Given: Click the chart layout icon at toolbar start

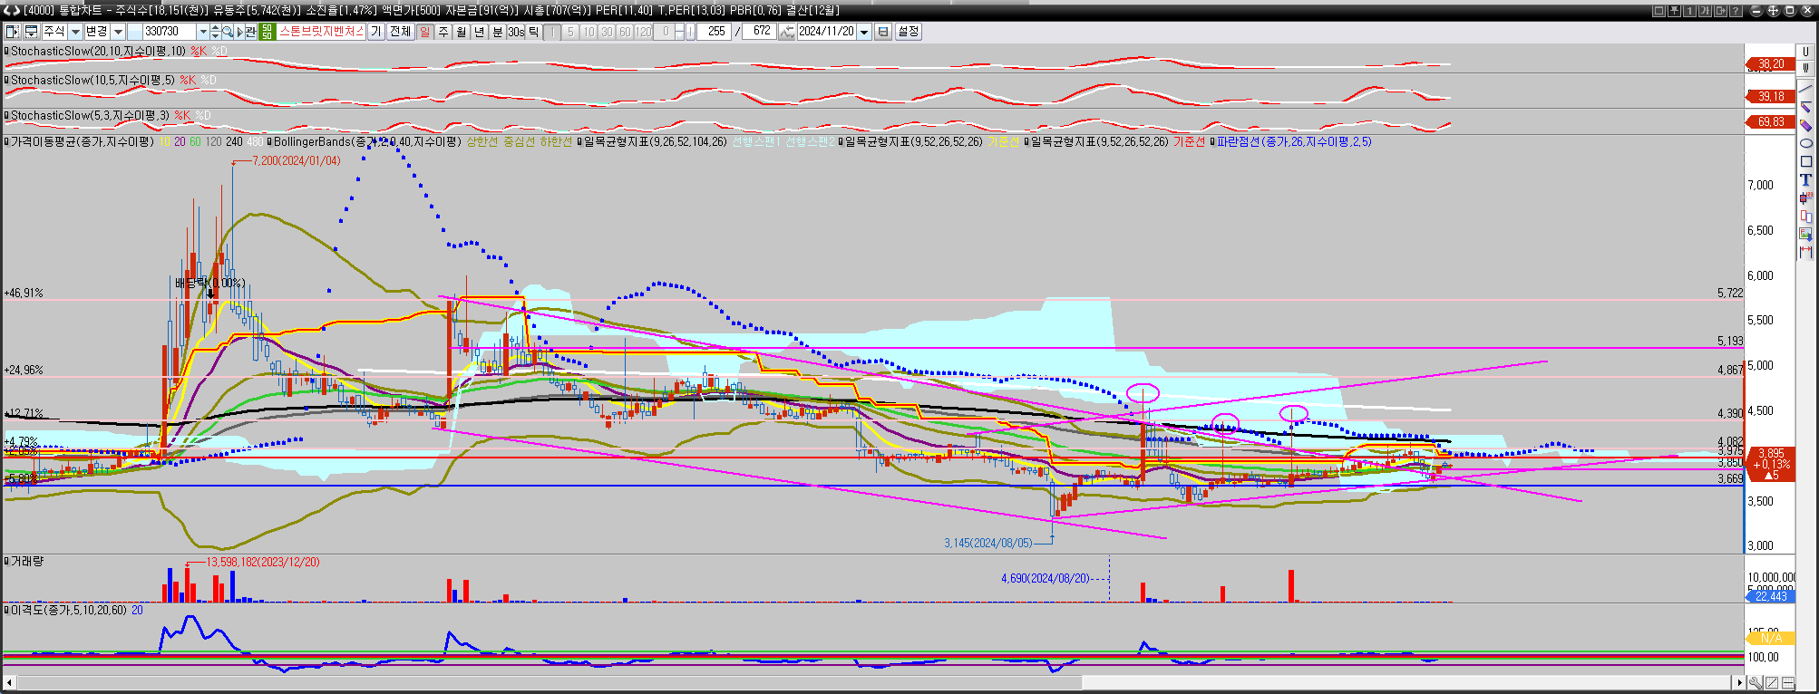Looking at the screenshot, I should coord(12,32).
